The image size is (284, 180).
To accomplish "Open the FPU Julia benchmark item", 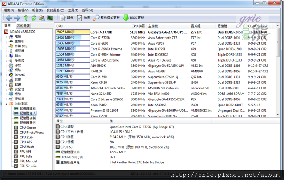I will click(x=26, y=156).
